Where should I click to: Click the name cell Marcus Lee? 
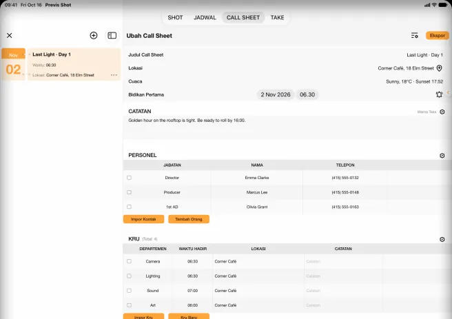(x=257, y=192)
